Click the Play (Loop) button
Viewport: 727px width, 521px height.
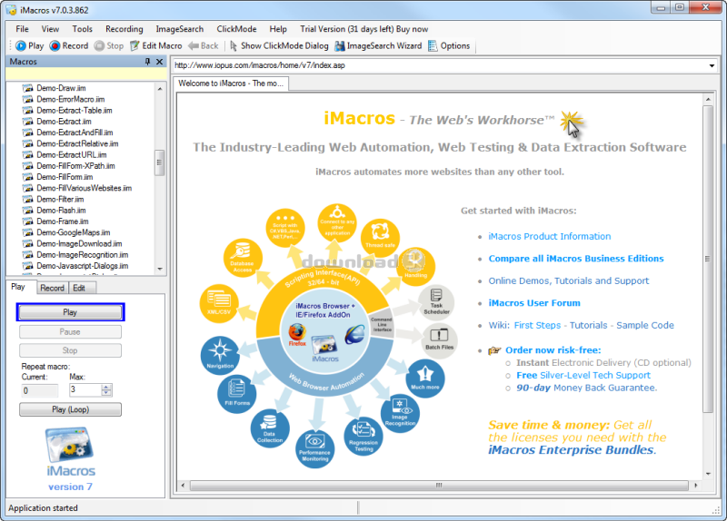tap(71, 409)
